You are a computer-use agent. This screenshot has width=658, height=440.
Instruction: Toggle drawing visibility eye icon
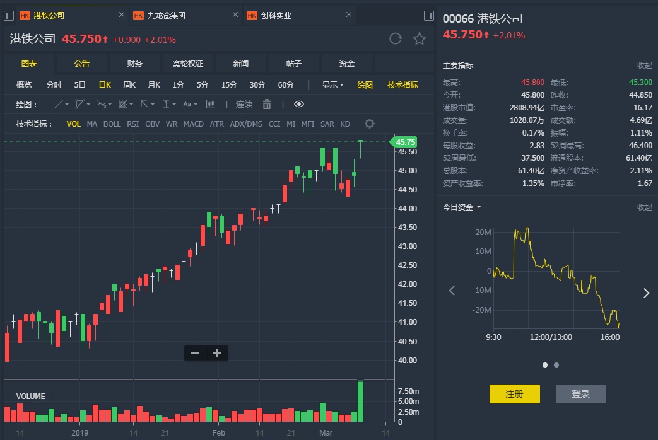pyautogui.click(x=299, y=104)
